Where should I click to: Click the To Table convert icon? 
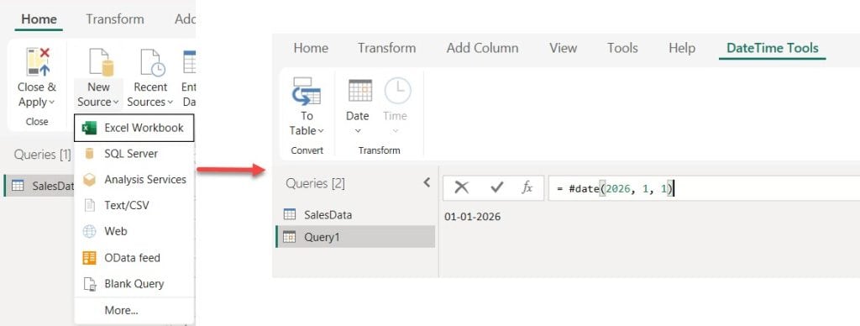pyautogui.click(x=307, y=91)
